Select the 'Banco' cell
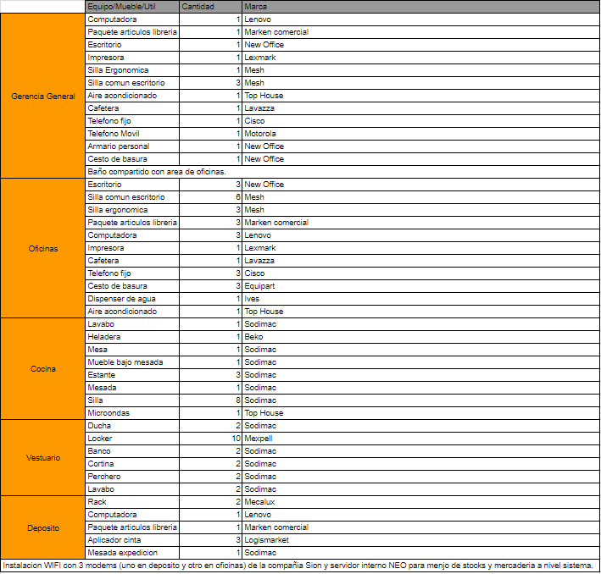This screenshot has width=601, height=574. click(x=132, y=451)
